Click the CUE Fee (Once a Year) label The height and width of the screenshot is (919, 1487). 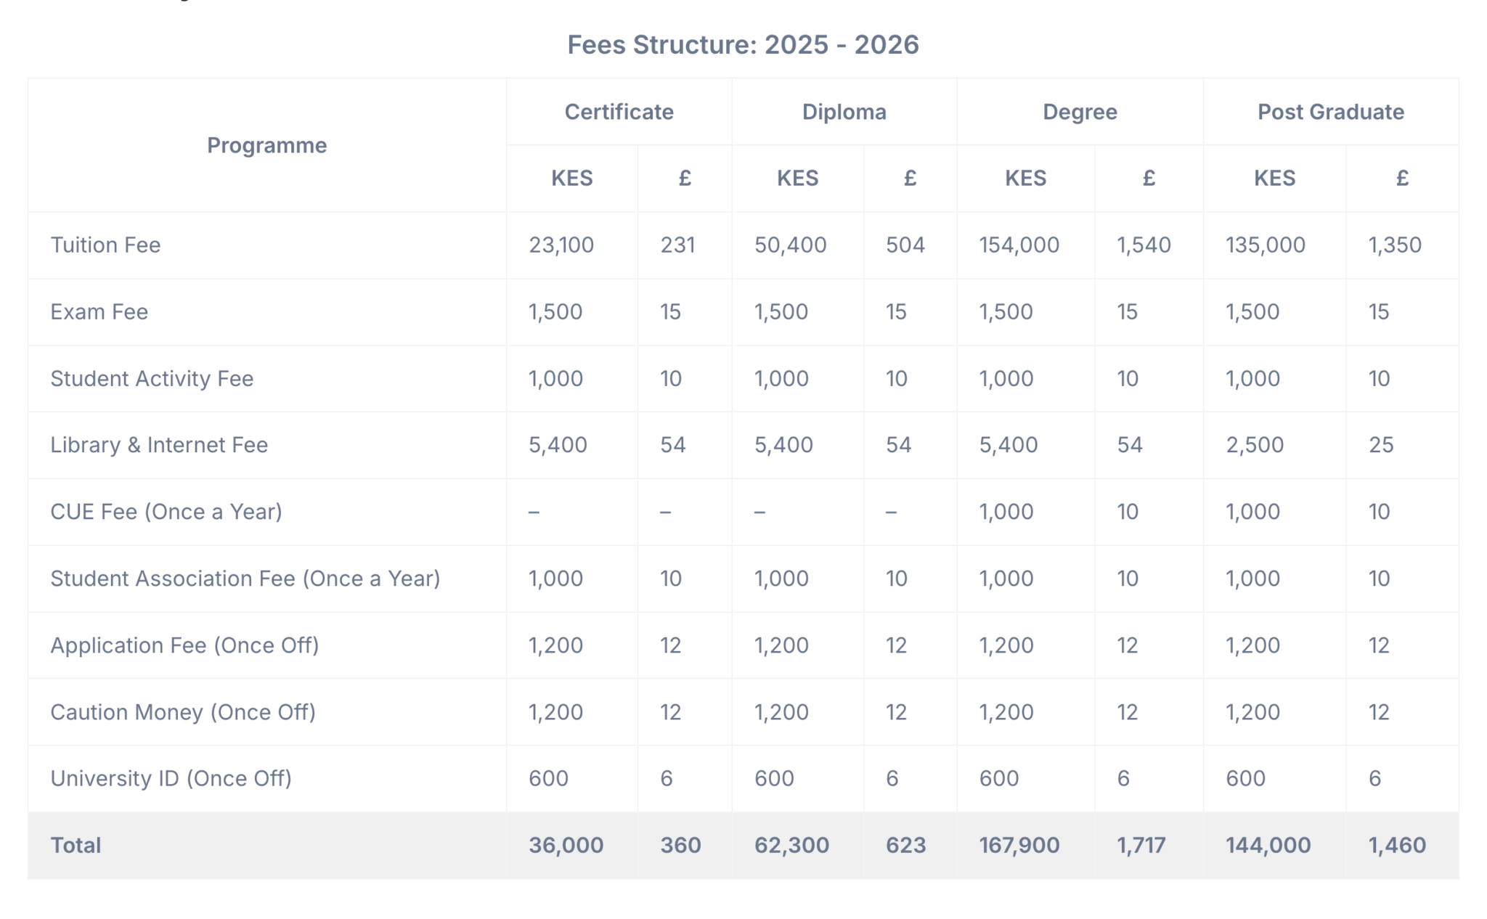pyautogui.click(x=166, y=512)
